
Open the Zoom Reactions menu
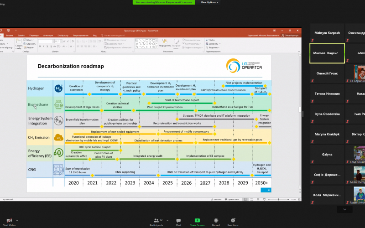(x=233, y=222)
